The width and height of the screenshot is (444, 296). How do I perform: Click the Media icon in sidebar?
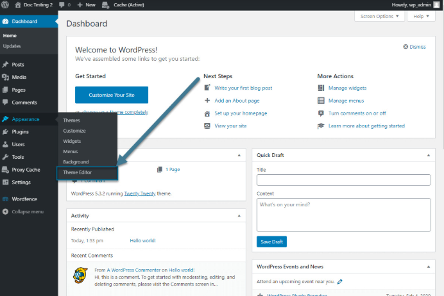pos(5,77)
